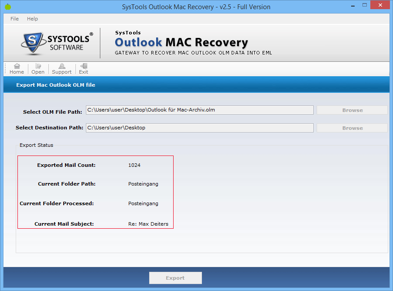This screenshot has height=291, width=393.
Task: Maximize the SysTools window
Action: pyautogui.click(x=365, y=5)
